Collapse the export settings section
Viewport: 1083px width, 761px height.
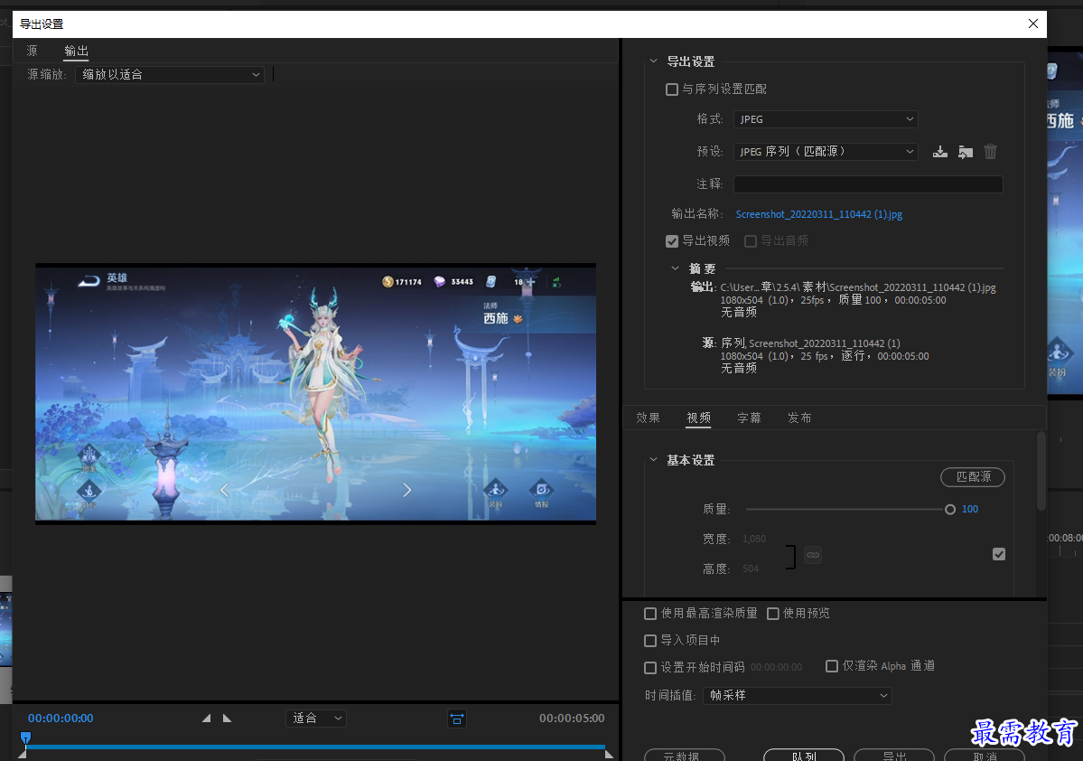pos(653,61)
